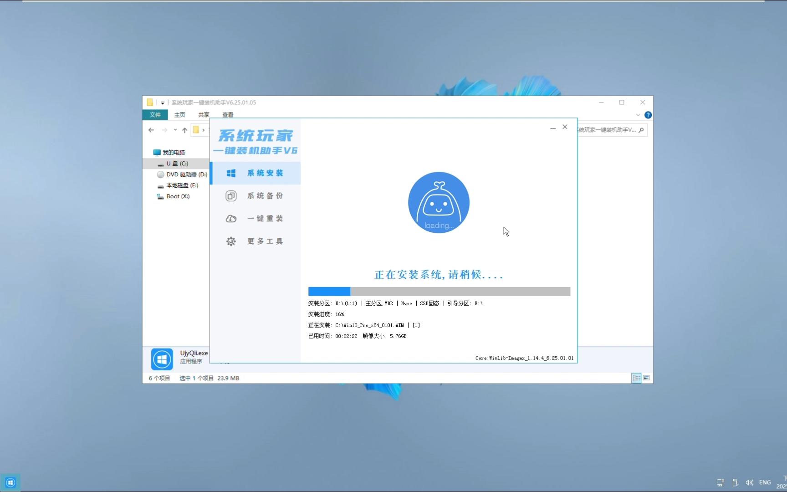
Task: Switch Explorer to large icons view
Action: (x=646, y=378)
